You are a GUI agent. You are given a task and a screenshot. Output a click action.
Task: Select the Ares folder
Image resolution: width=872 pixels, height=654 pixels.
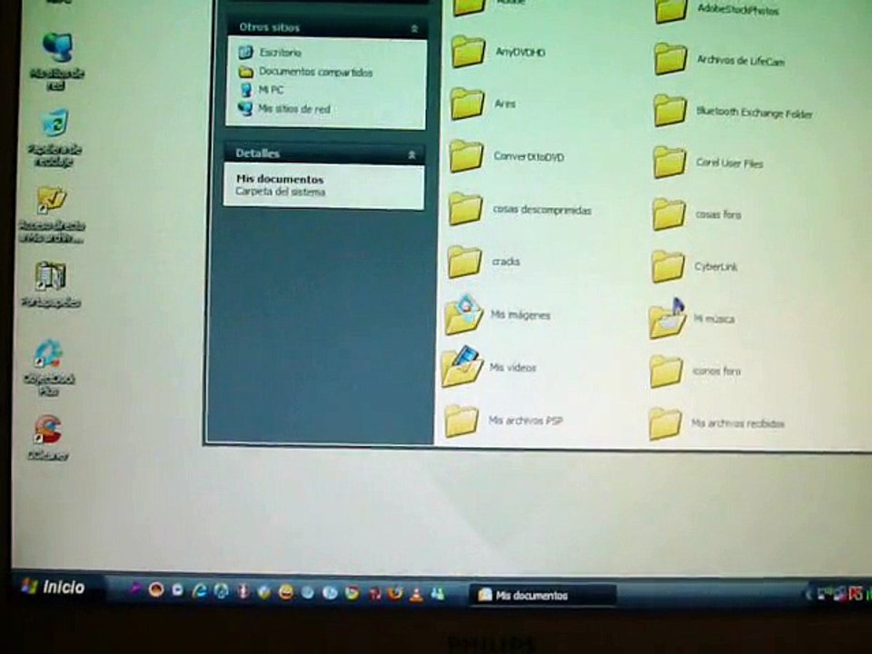pyautogui.click(x=482, y=104)
